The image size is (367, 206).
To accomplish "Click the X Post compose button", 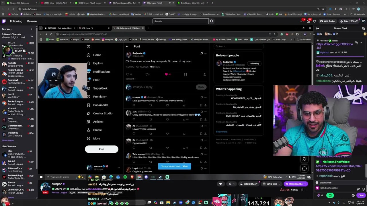I will (101, 149).
